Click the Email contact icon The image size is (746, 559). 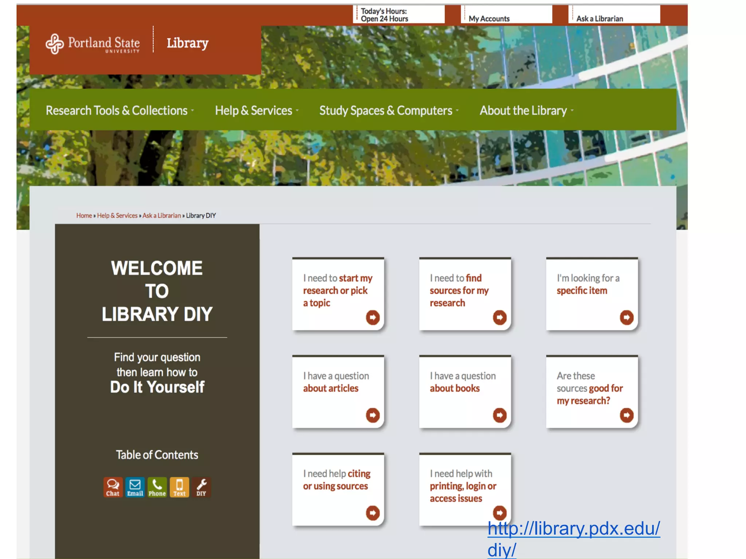click(x=135, y=487)
